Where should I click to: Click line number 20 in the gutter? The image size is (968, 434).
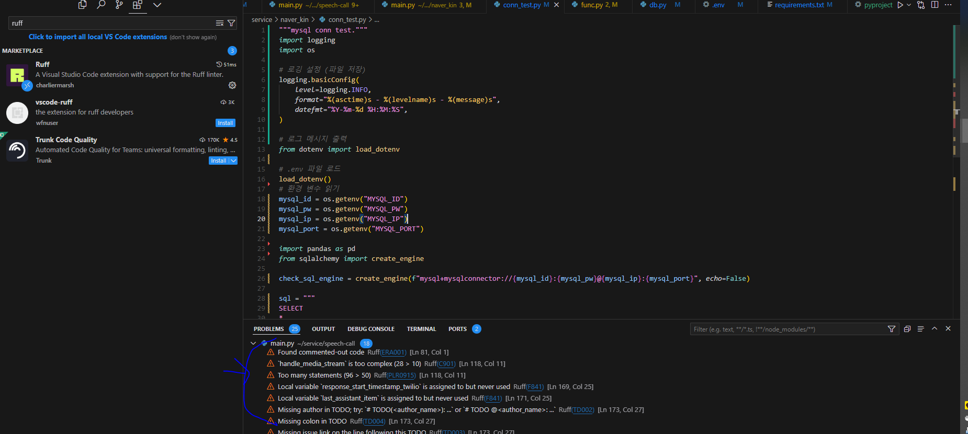(261, 219)
